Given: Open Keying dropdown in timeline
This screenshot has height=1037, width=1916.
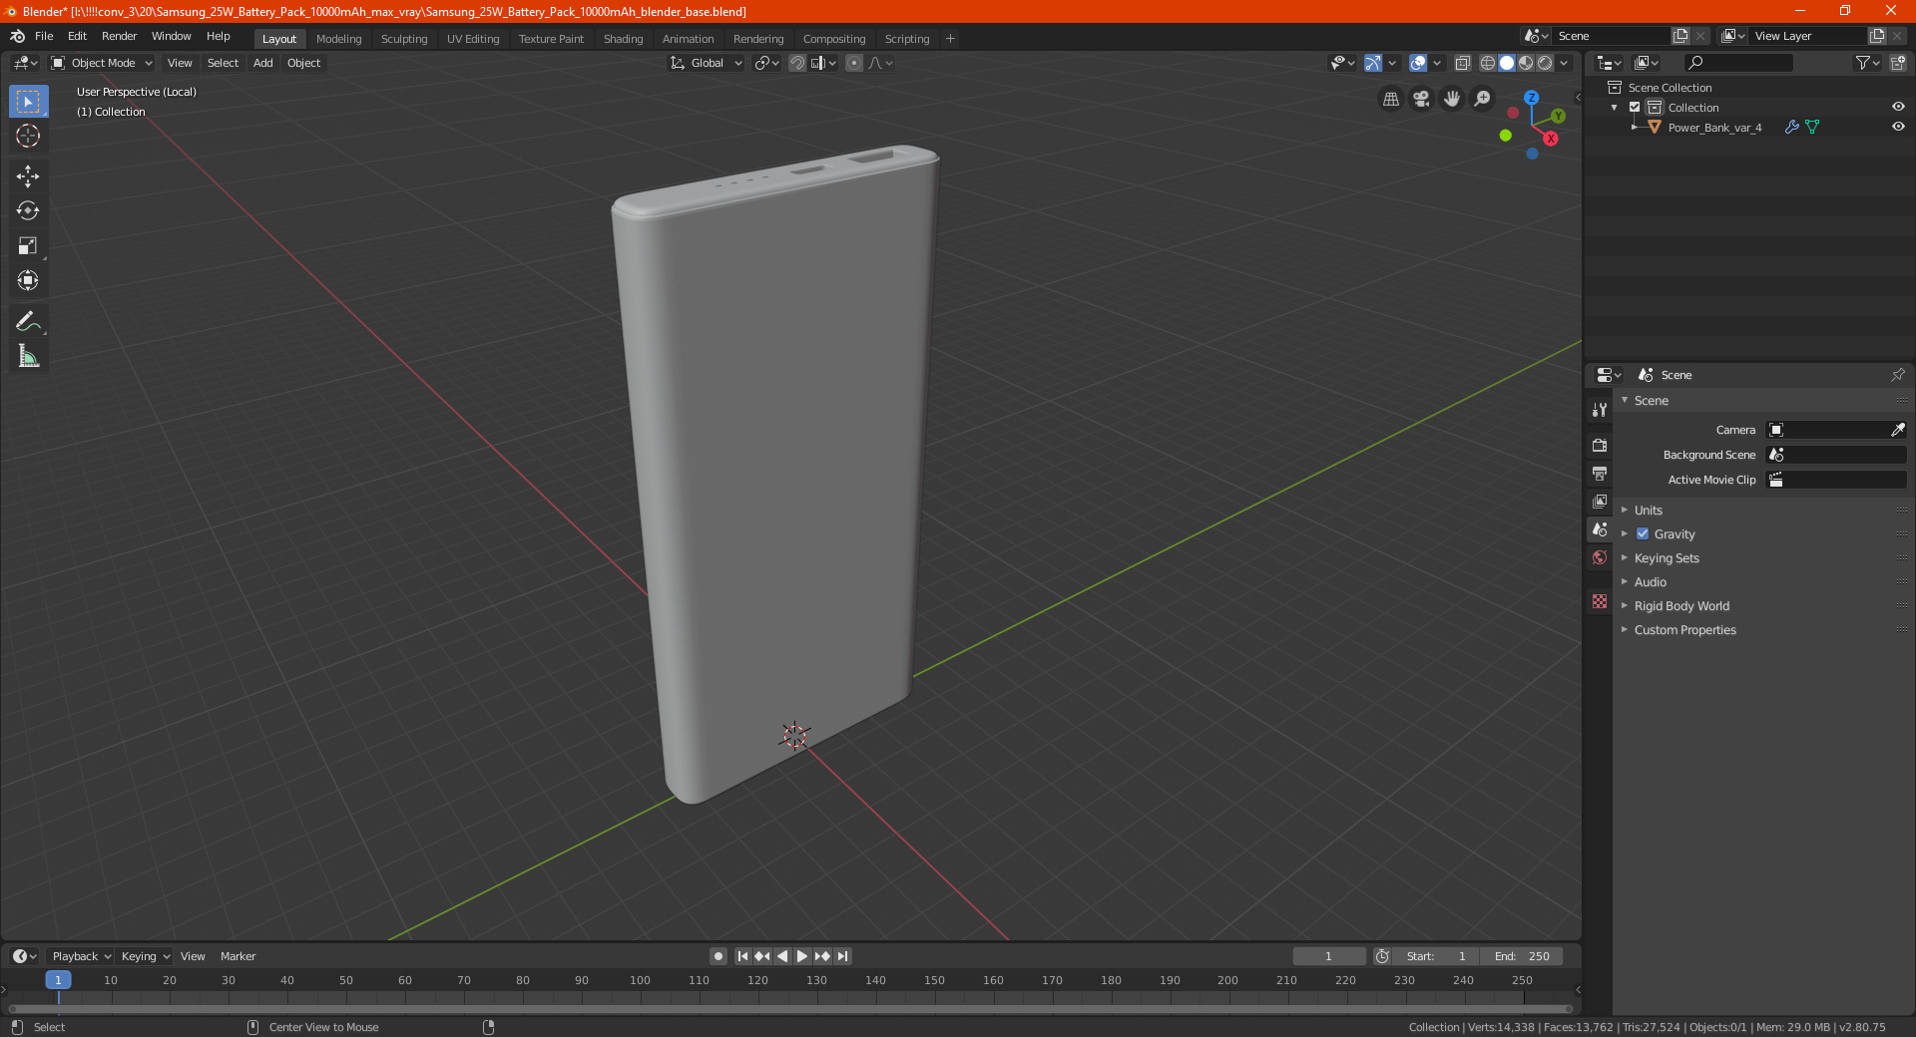Looking at the screenshot, I should [x=145, y=956].
